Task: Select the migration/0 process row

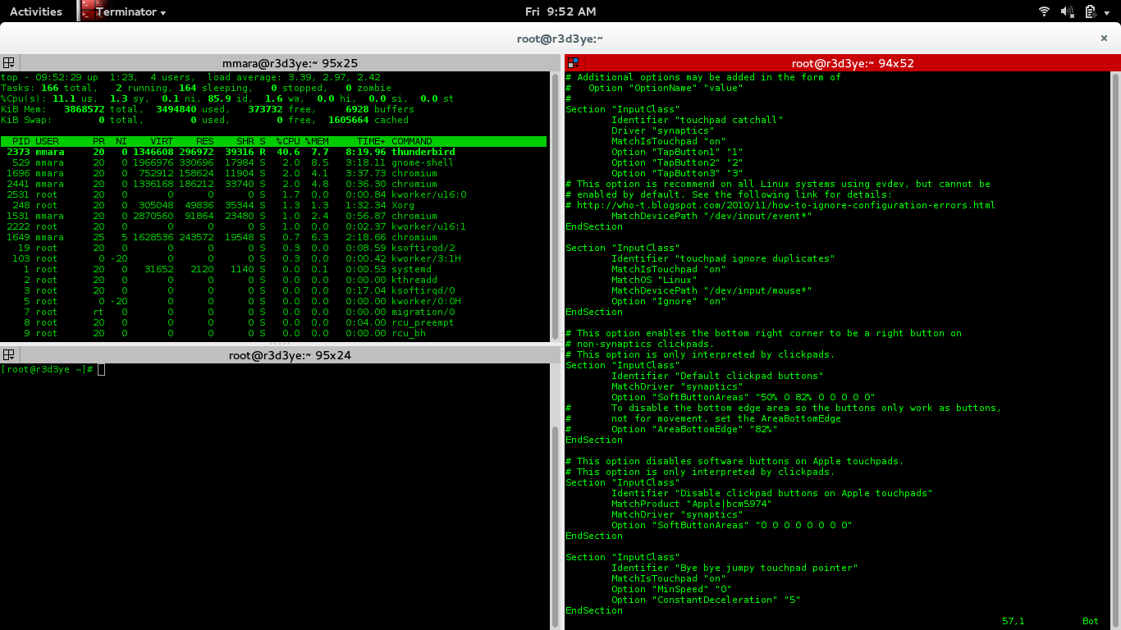Action: (273, 312)
